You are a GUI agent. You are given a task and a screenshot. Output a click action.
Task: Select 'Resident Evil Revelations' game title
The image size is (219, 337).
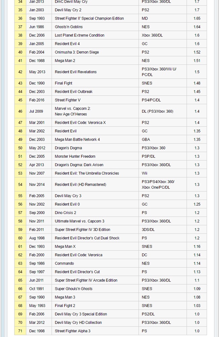75,72
